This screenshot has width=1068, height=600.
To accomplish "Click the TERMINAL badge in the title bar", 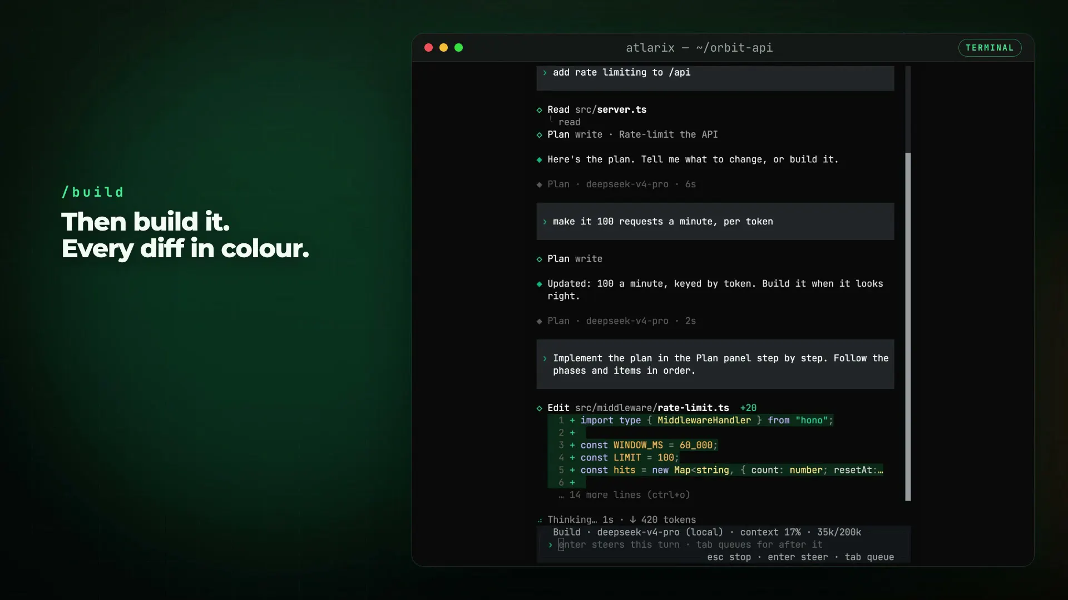I will 990,48.
